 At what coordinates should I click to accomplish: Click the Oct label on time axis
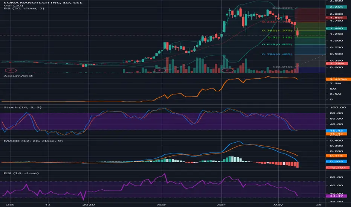[9, 204]
